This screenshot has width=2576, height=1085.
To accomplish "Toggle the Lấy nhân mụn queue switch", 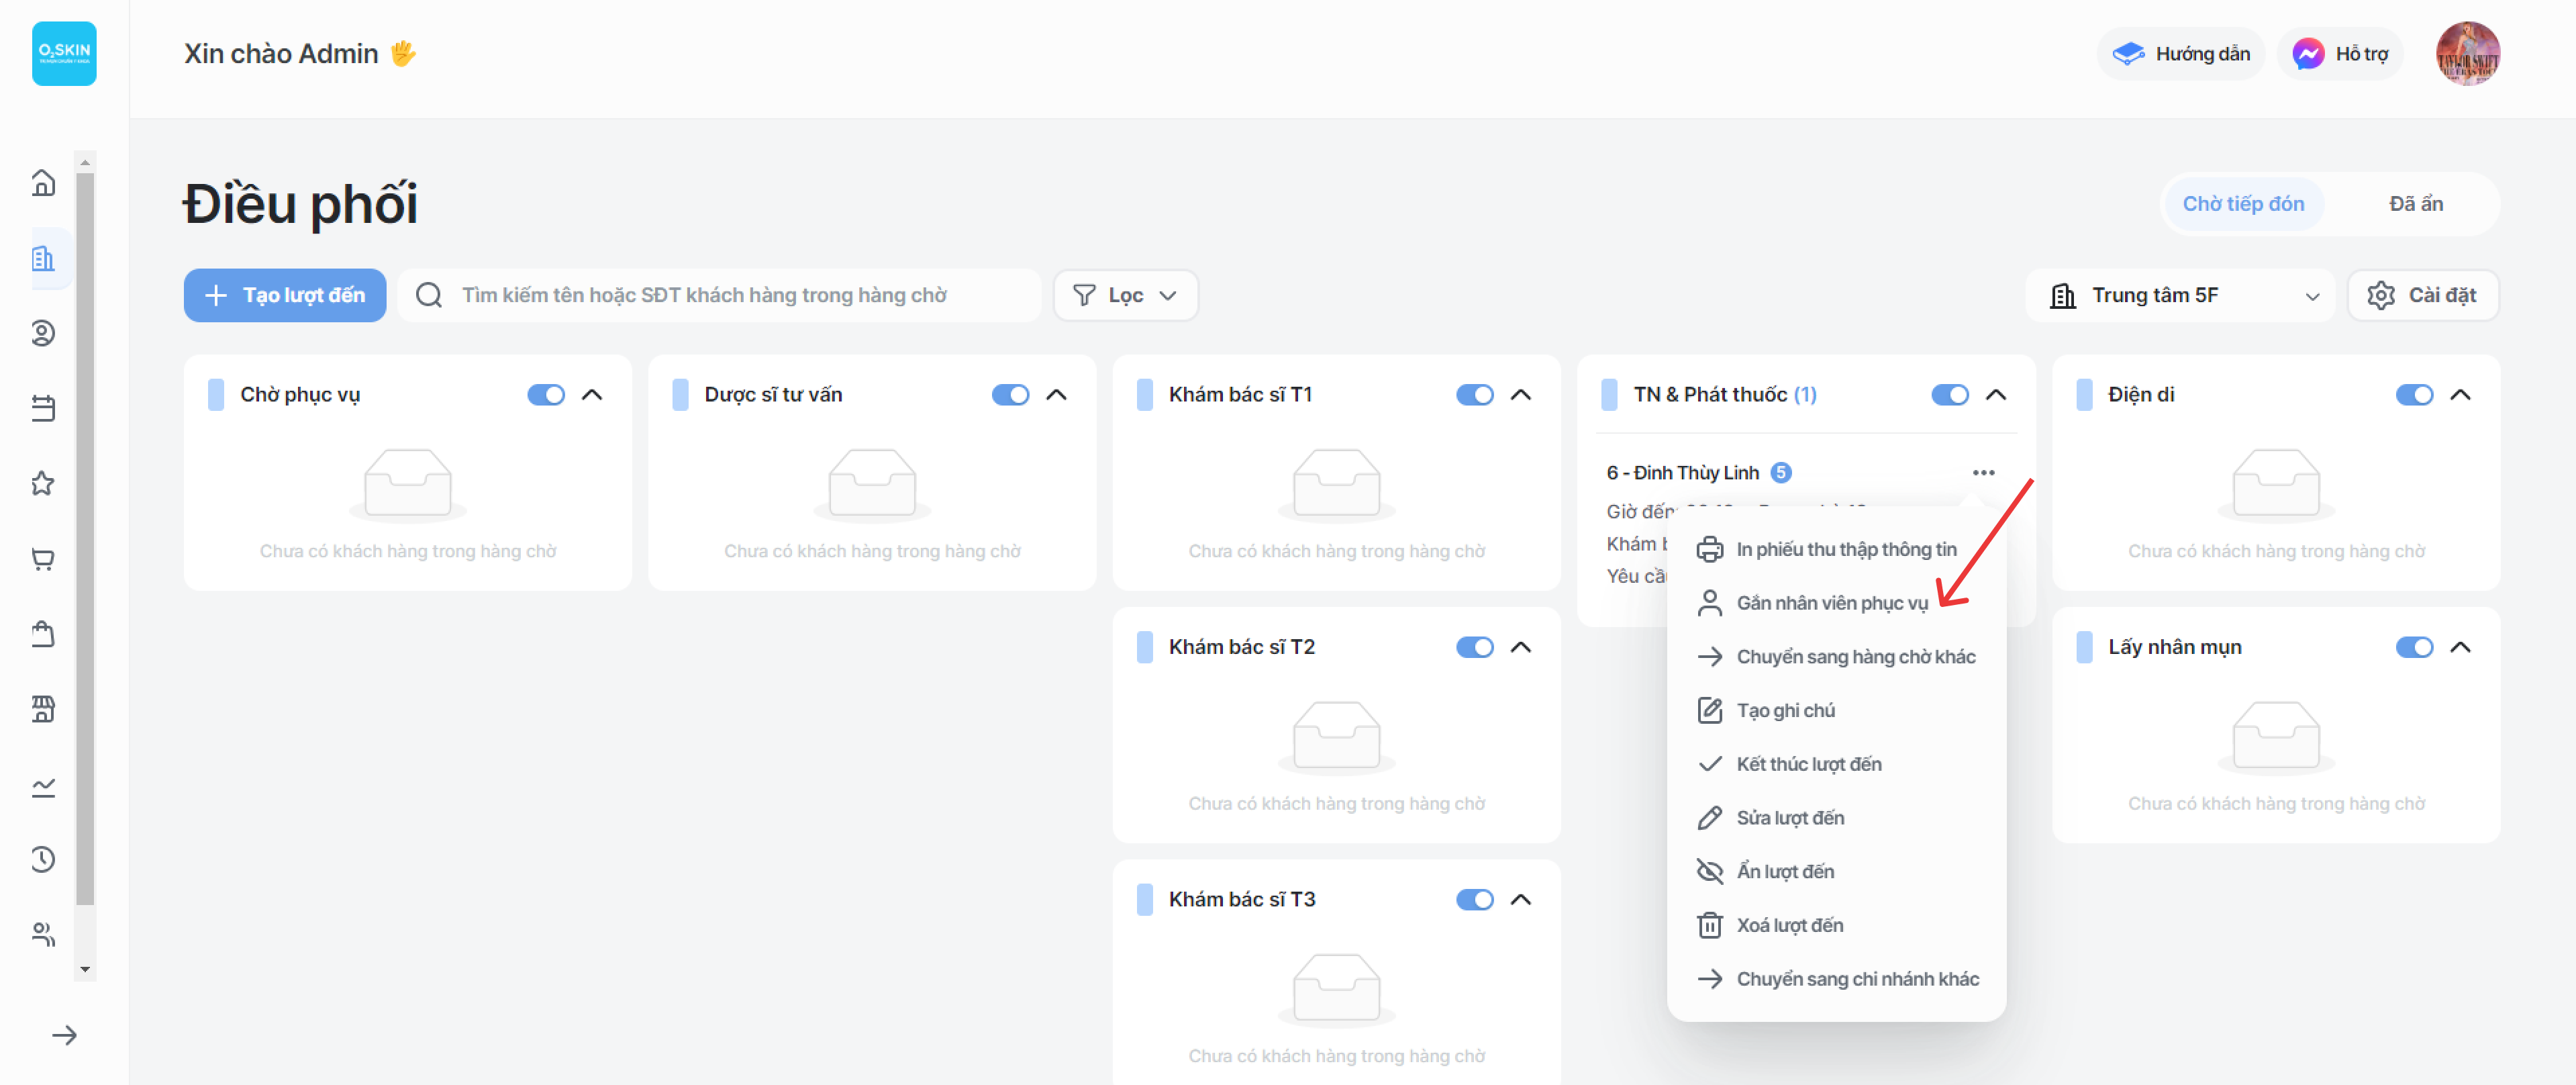I will coord(2414,647).
